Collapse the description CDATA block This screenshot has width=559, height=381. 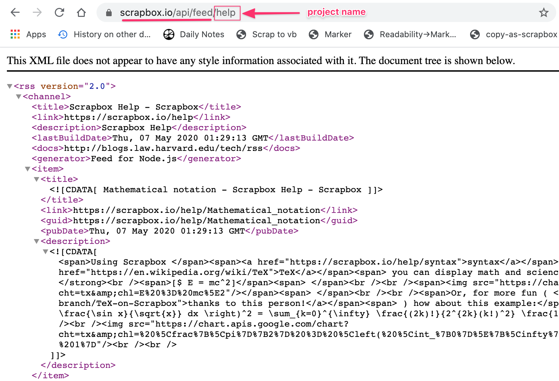pos(45,251)
